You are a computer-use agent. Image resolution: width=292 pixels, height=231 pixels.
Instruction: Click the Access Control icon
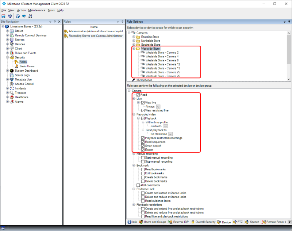pos(12,84)
